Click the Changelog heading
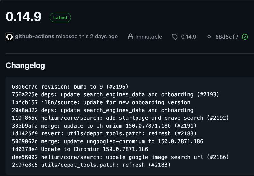This screenshot has height=176, width=254. click(x=25, y=66)
